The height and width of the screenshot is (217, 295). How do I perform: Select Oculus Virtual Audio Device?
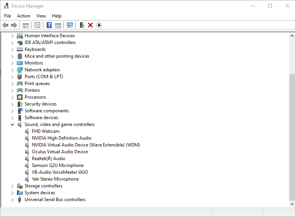(60, 152)
